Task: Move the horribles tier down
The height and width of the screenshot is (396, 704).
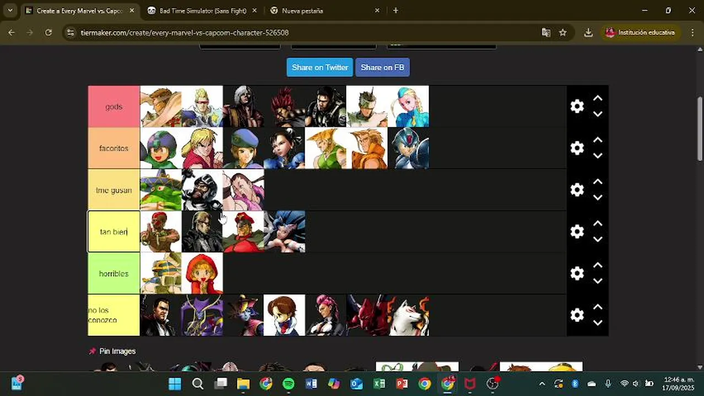Action: tap(598, 281)
